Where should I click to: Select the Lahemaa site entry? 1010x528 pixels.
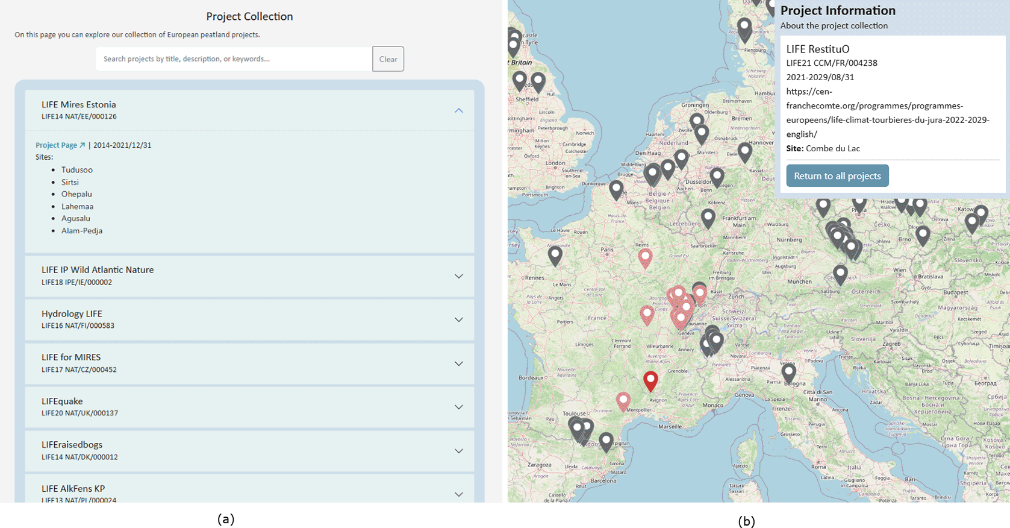click(x=77, y=206)
